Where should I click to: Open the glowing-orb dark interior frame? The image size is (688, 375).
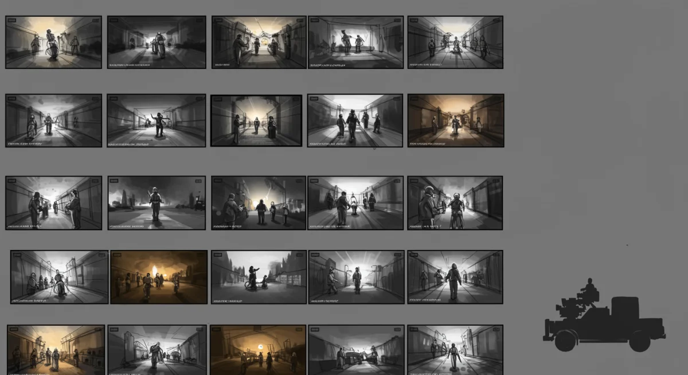257,349
